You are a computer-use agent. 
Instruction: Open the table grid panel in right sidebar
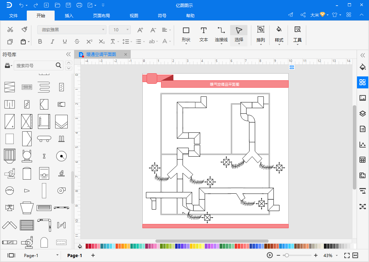click(363, 160)
